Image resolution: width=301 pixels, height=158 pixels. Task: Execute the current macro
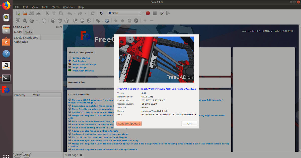pyautogui.click(x=168, y=13)
